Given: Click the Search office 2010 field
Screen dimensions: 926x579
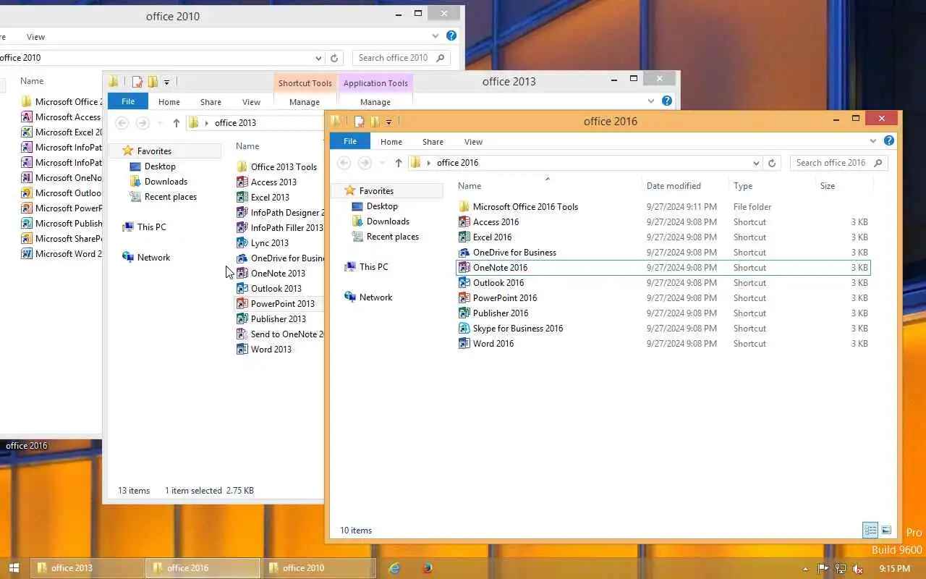Looking at the screenshot, I should click(402, 58).
